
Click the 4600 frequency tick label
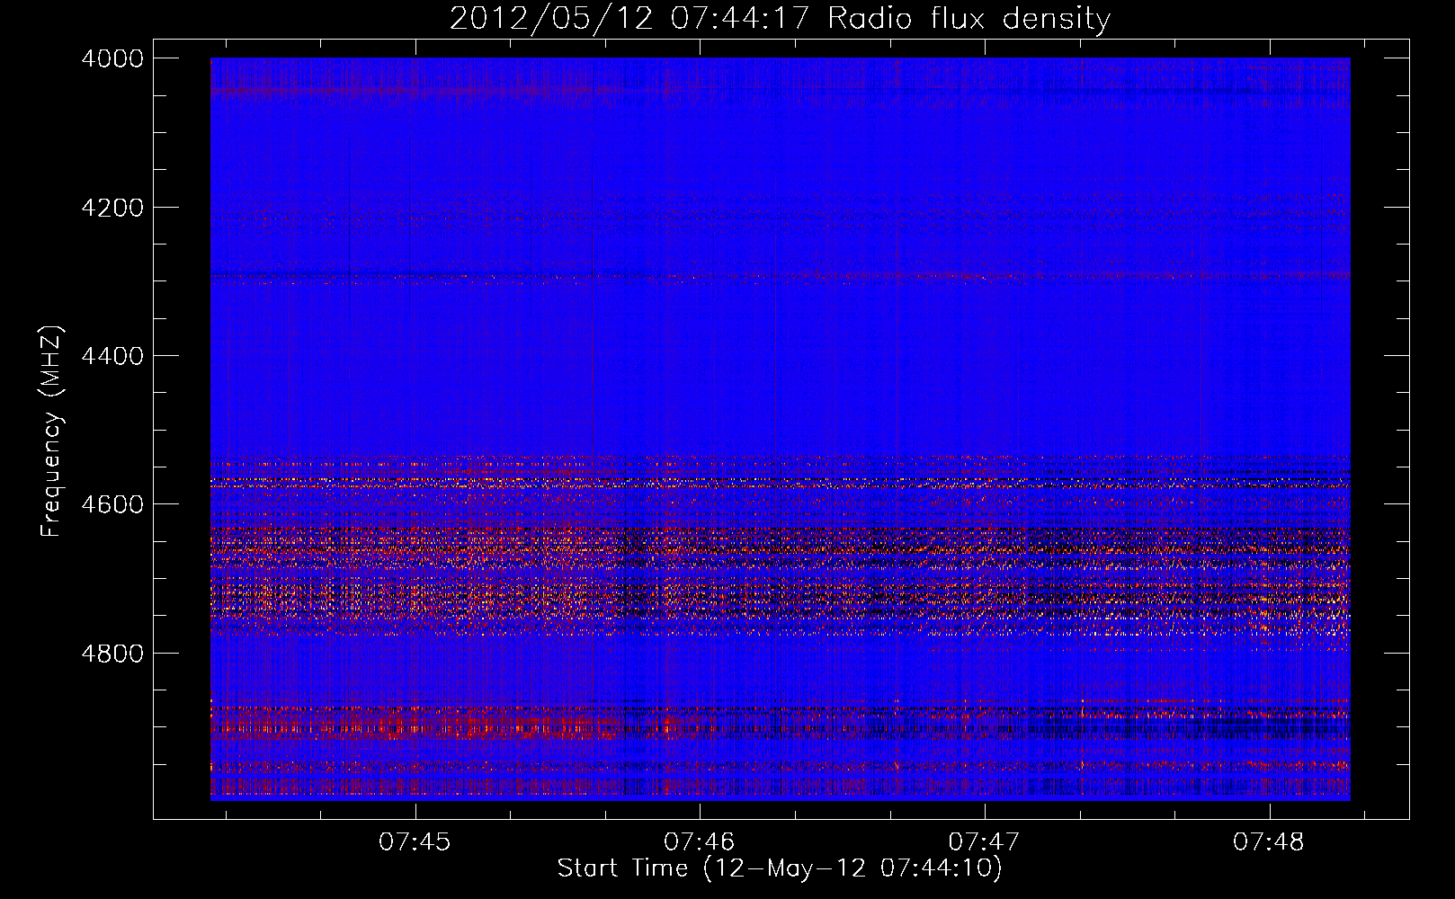pyautogui.click(x=112, y=504)
